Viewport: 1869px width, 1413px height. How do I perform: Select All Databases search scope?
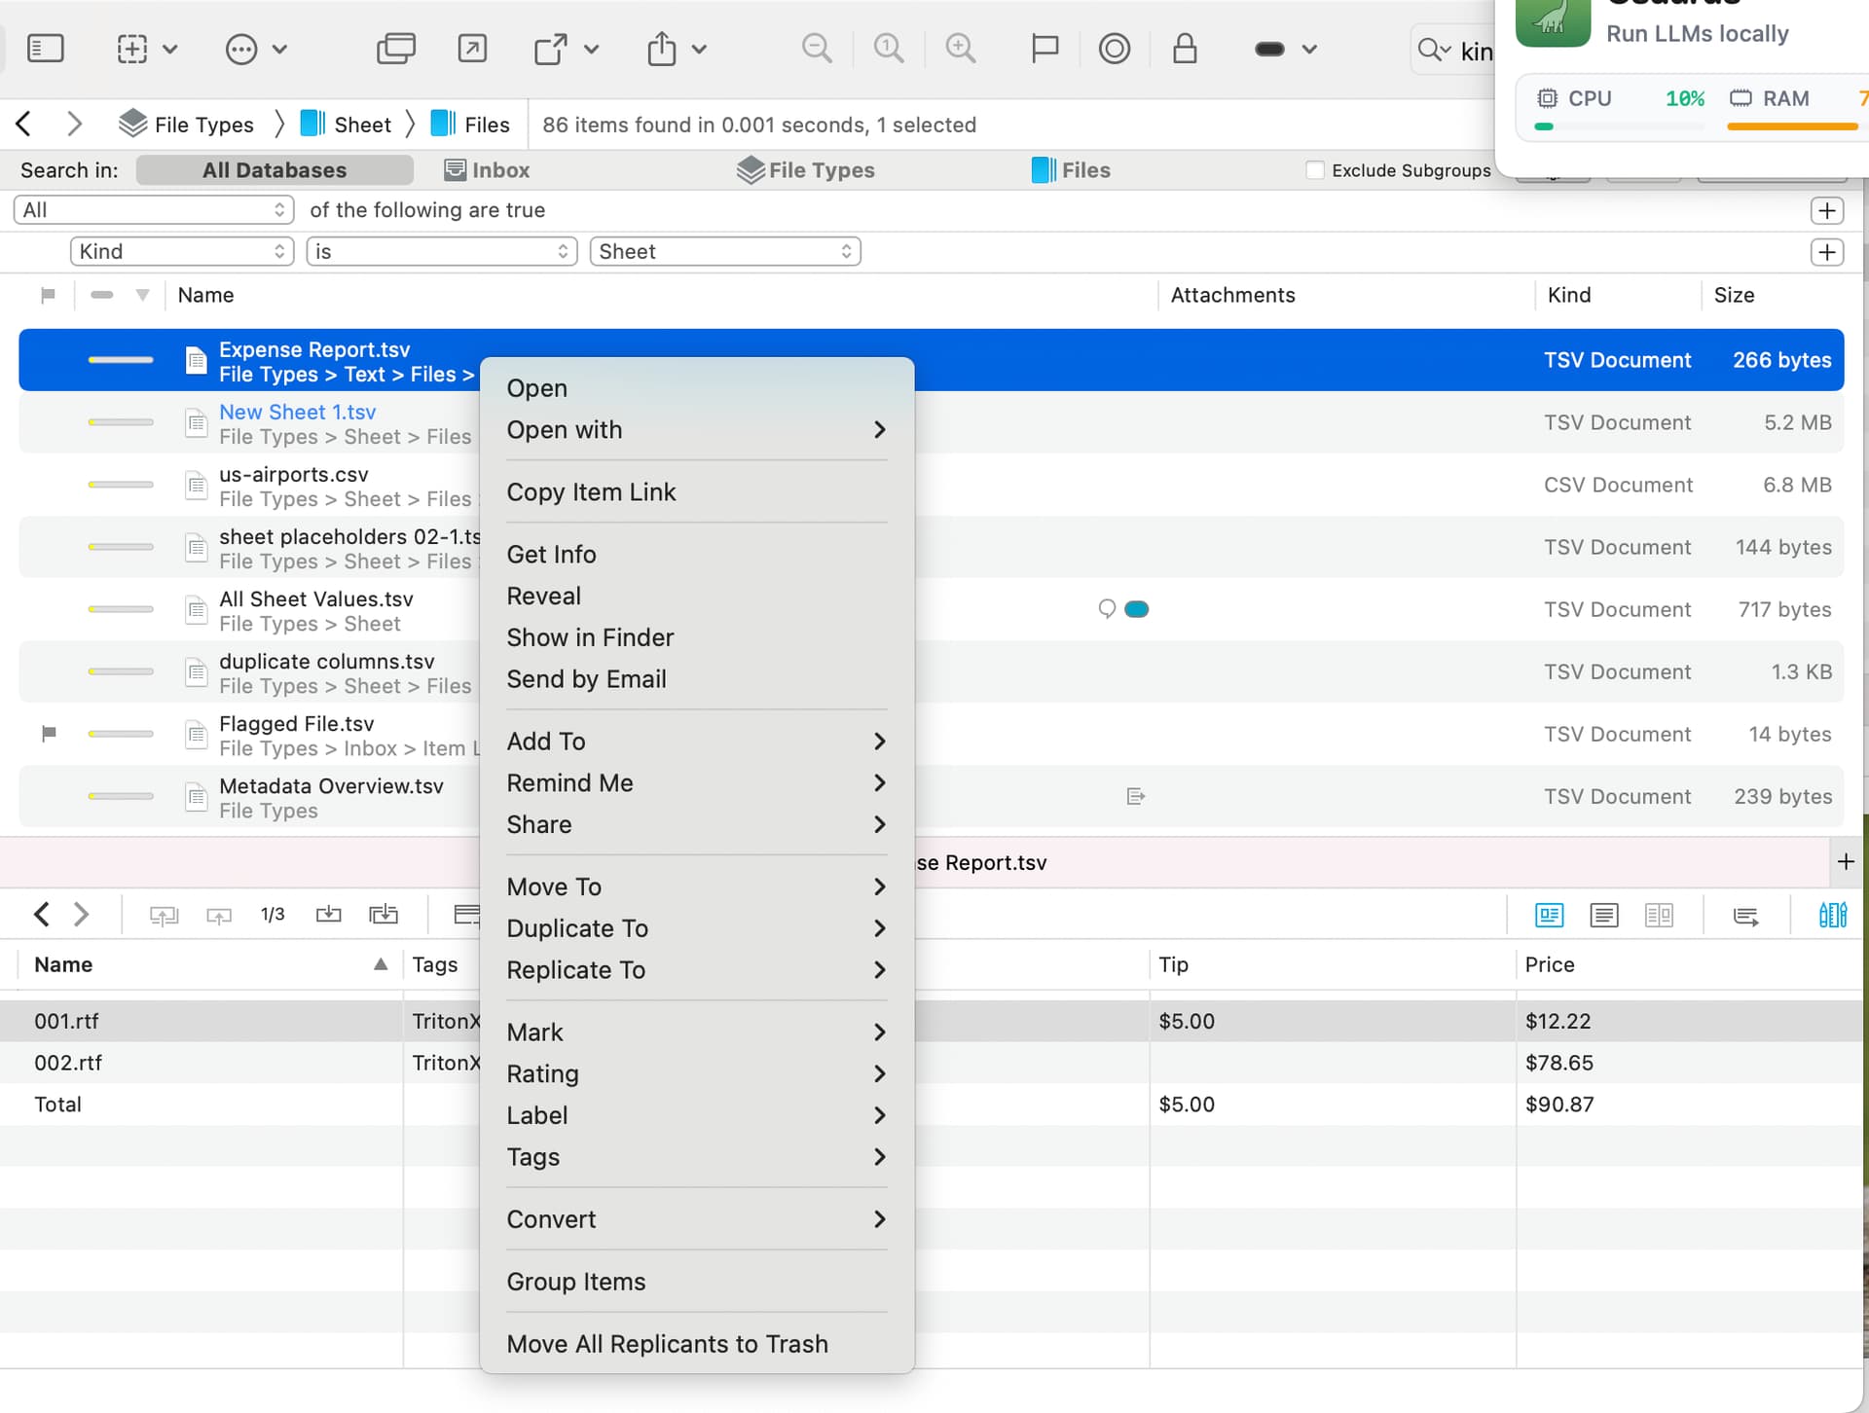275,170
